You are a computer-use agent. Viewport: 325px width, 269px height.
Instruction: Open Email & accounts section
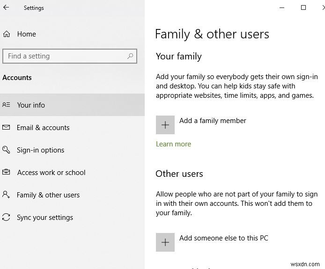tap(43, 128)
